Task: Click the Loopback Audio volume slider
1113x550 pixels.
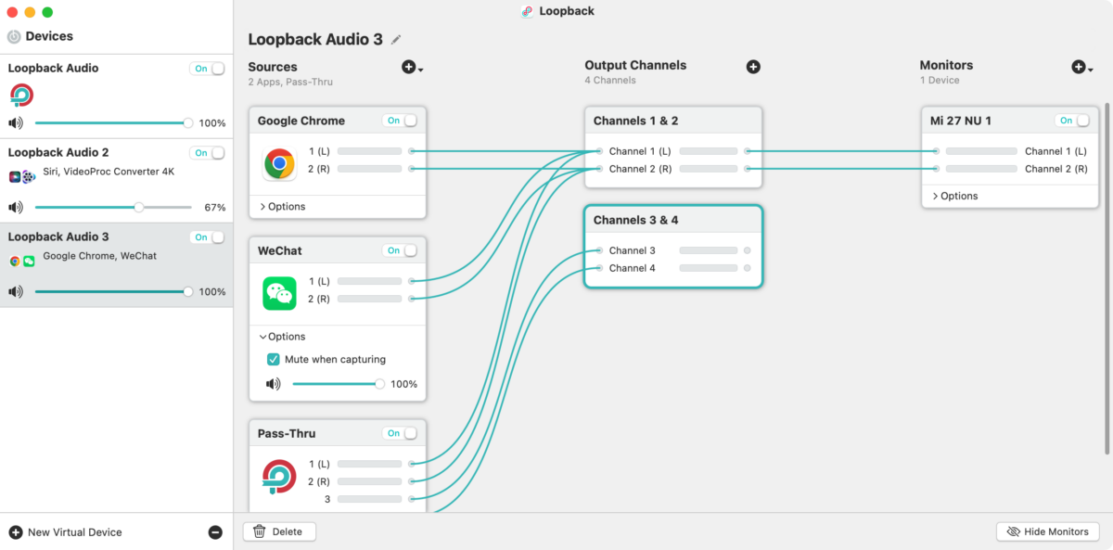Action: 112,122
